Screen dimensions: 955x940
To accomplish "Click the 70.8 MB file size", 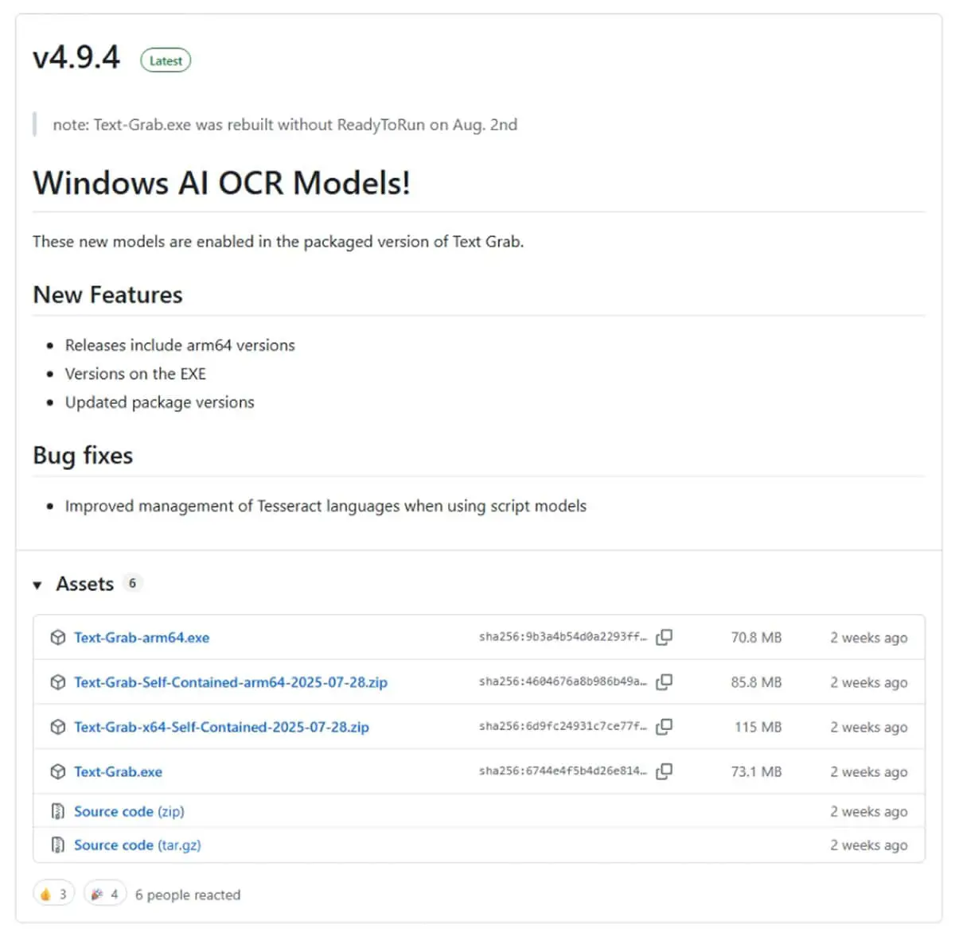I will tap(756, 638).
